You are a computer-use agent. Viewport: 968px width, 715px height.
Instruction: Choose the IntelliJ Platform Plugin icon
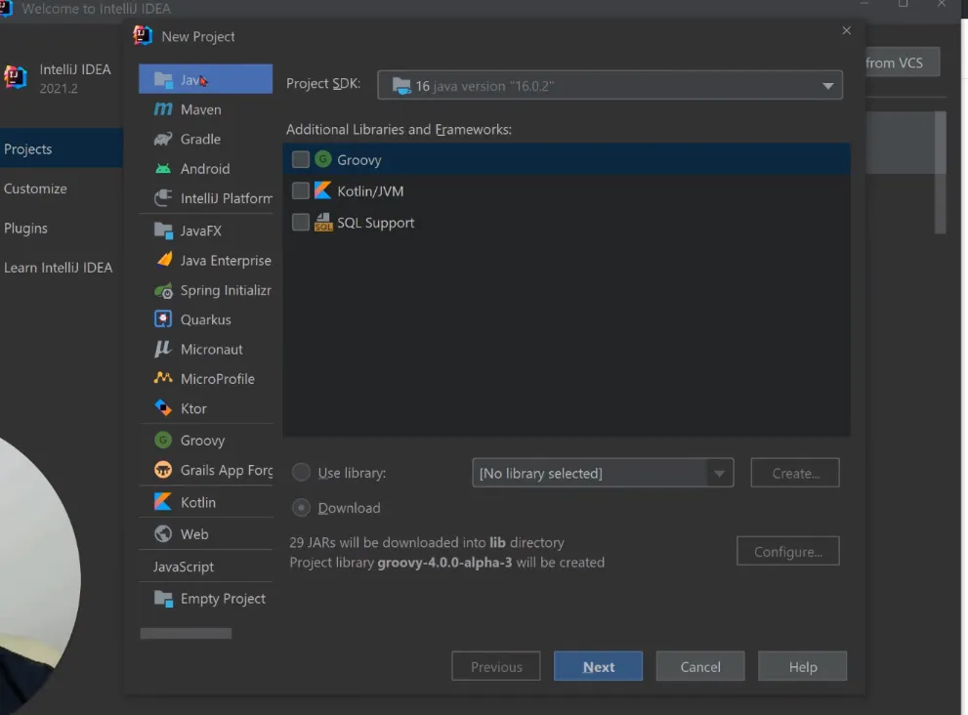click(163, 198)
